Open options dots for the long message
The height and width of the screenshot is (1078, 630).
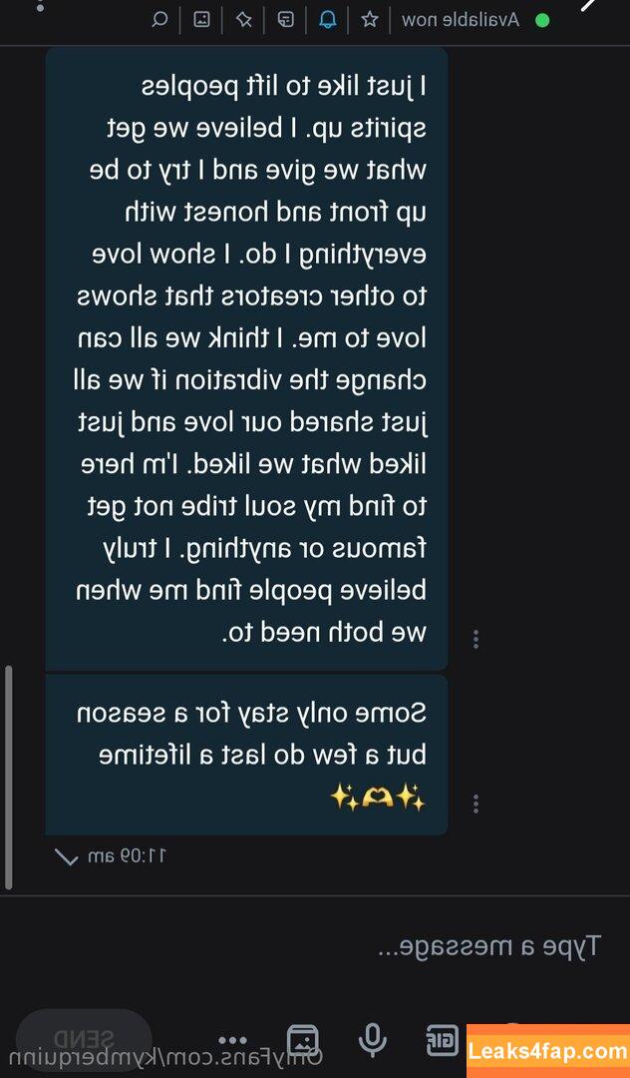point(475,640)
